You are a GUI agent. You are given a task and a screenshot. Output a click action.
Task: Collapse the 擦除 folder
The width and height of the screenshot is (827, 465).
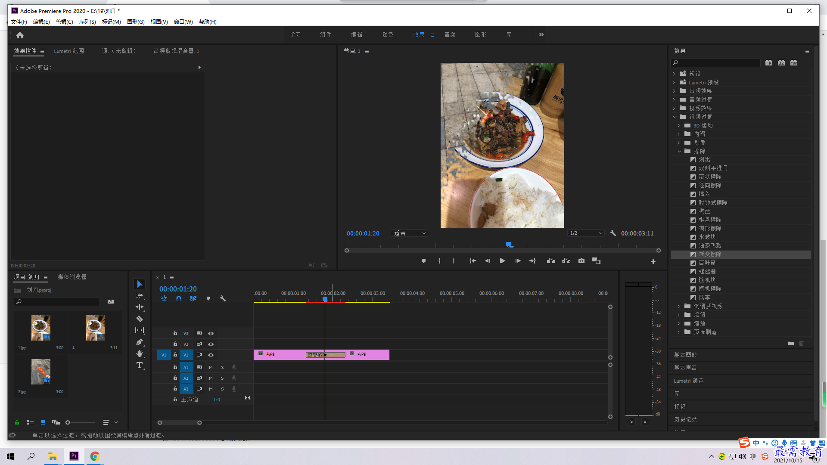(x=679, y=151)
